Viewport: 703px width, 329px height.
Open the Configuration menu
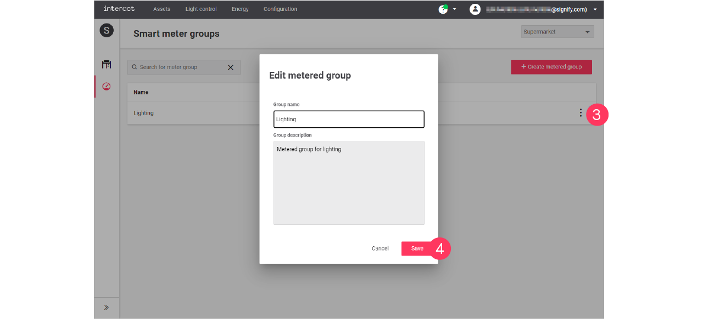point(280,9)
